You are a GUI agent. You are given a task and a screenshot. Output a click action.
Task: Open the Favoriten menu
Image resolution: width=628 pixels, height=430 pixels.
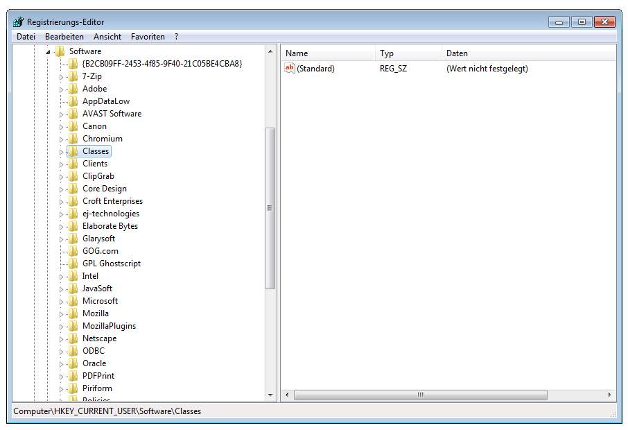[148, 37]
